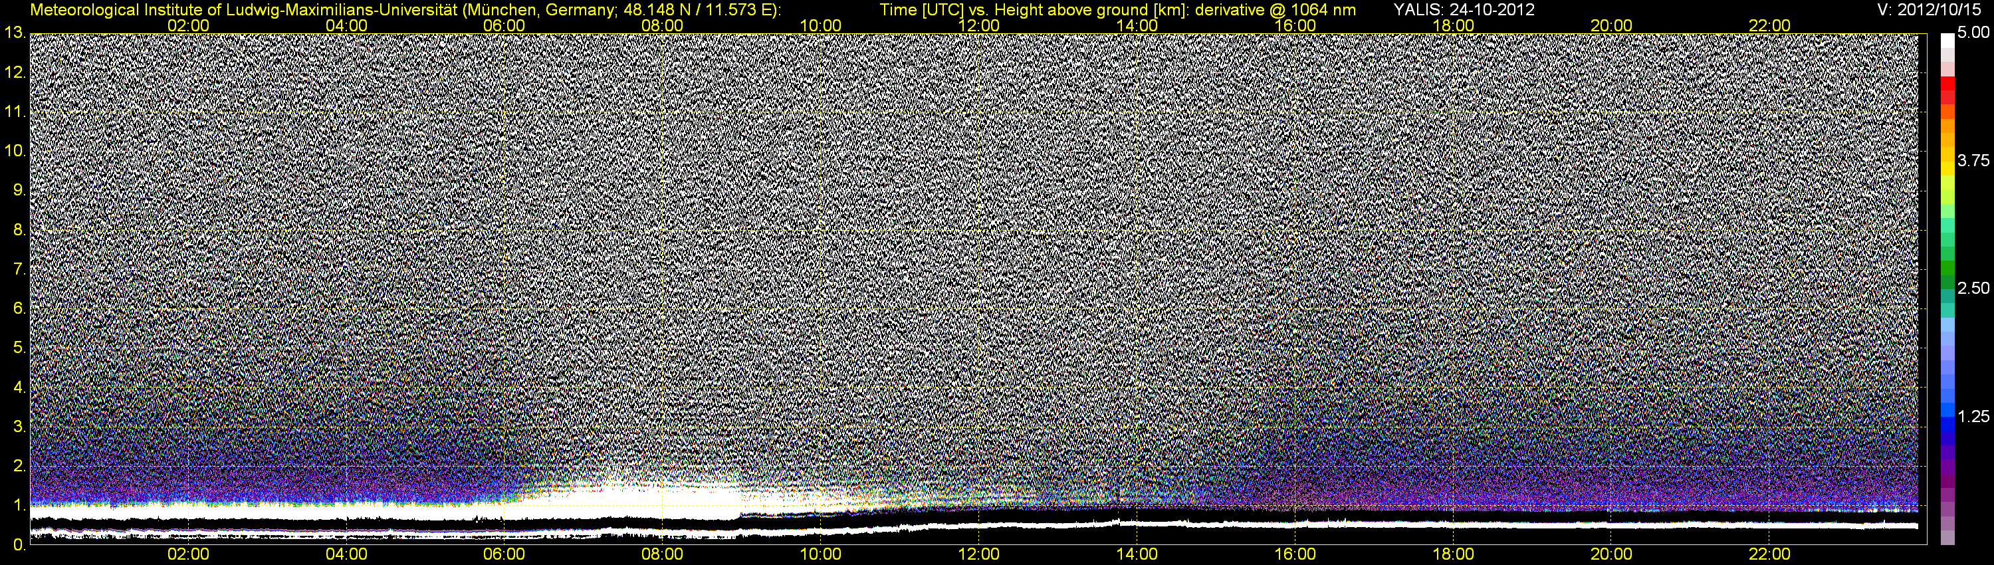Click the 20:00 label on the lower time axis
This screenshot has height=565, width=1994.
[1612, 555]
